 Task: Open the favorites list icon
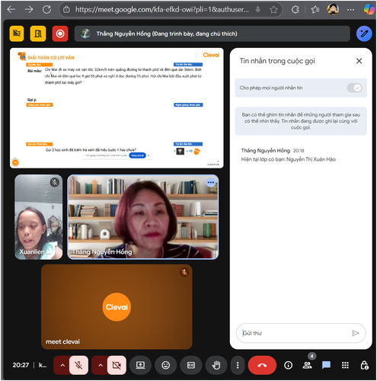[315, 10]
